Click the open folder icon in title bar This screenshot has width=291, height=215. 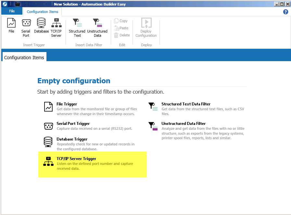(18, 4)
